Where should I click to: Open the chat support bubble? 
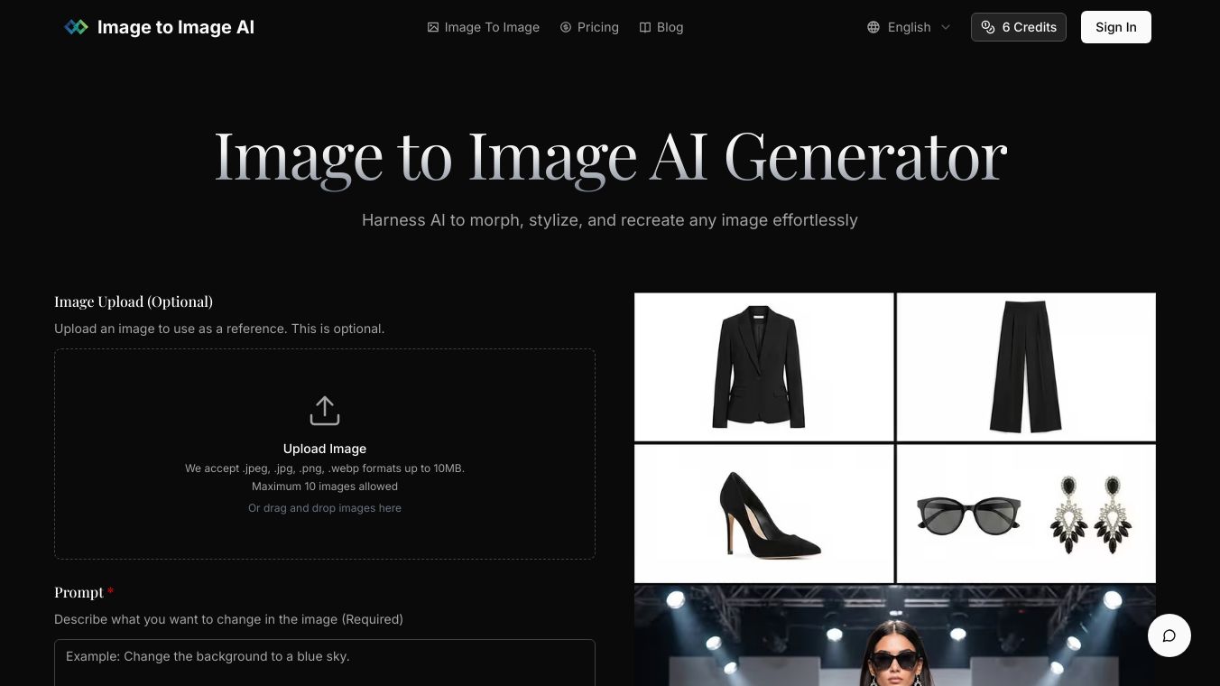coord(1169,635)
